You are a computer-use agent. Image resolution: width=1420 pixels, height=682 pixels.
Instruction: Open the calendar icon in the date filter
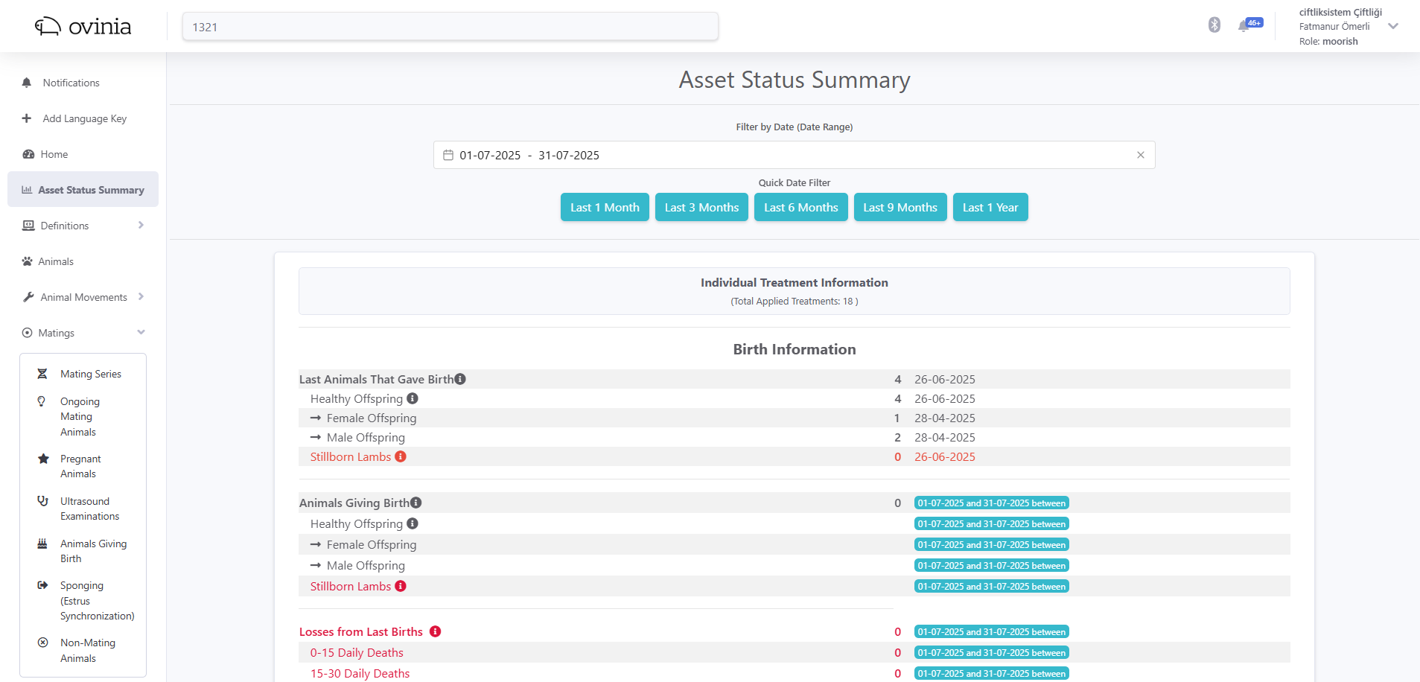coord(448,155)
